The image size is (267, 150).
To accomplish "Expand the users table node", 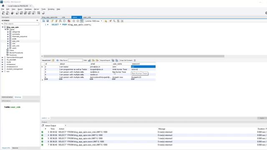I will [8, 48].
